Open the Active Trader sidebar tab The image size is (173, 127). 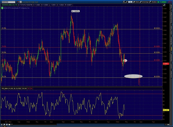[171, 30]
